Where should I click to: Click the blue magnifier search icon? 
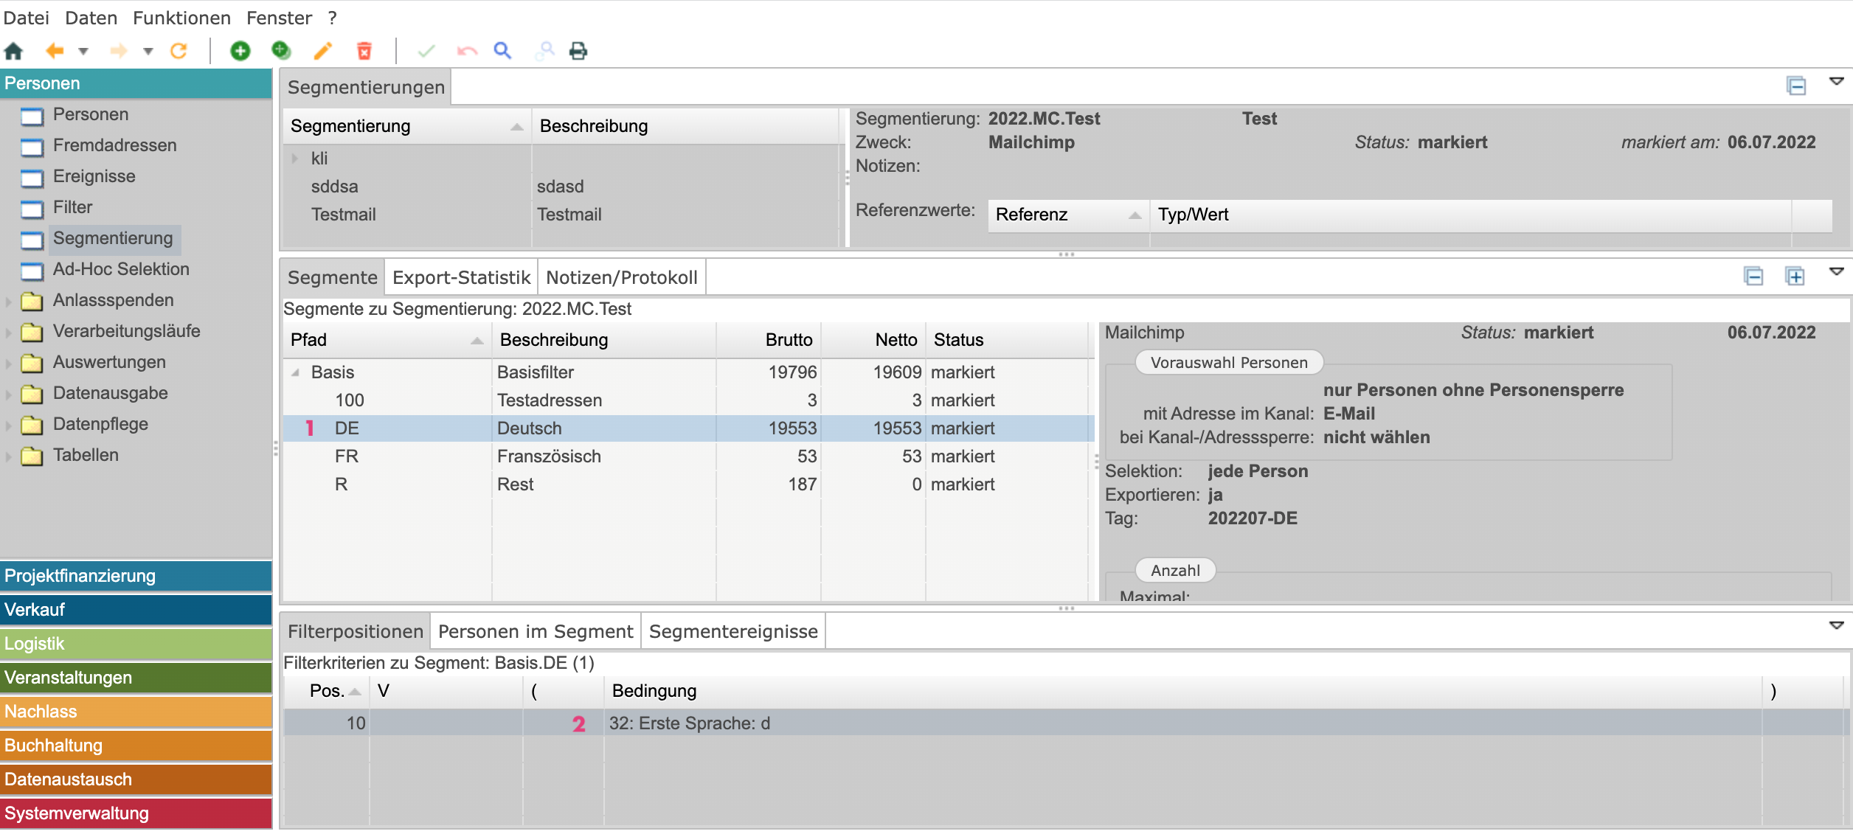pyautogui.click(x=502, y=51)
